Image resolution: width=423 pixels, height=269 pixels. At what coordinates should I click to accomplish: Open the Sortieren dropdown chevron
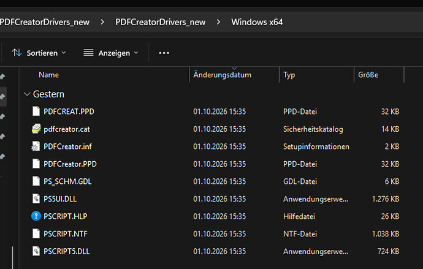(64, 53)
